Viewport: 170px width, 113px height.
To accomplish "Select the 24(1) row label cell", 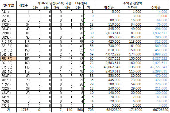I will point(9,12).
